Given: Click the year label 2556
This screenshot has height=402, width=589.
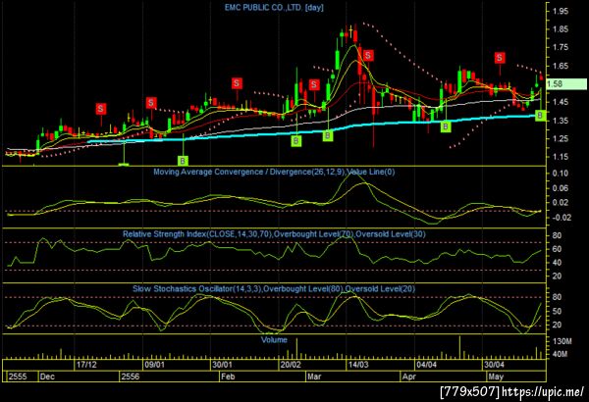Looking at the screenshot, I should (131, 377).
